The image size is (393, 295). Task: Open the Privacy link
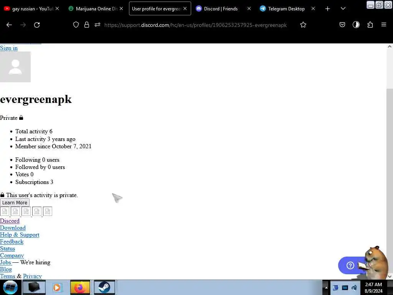point(32,276)
